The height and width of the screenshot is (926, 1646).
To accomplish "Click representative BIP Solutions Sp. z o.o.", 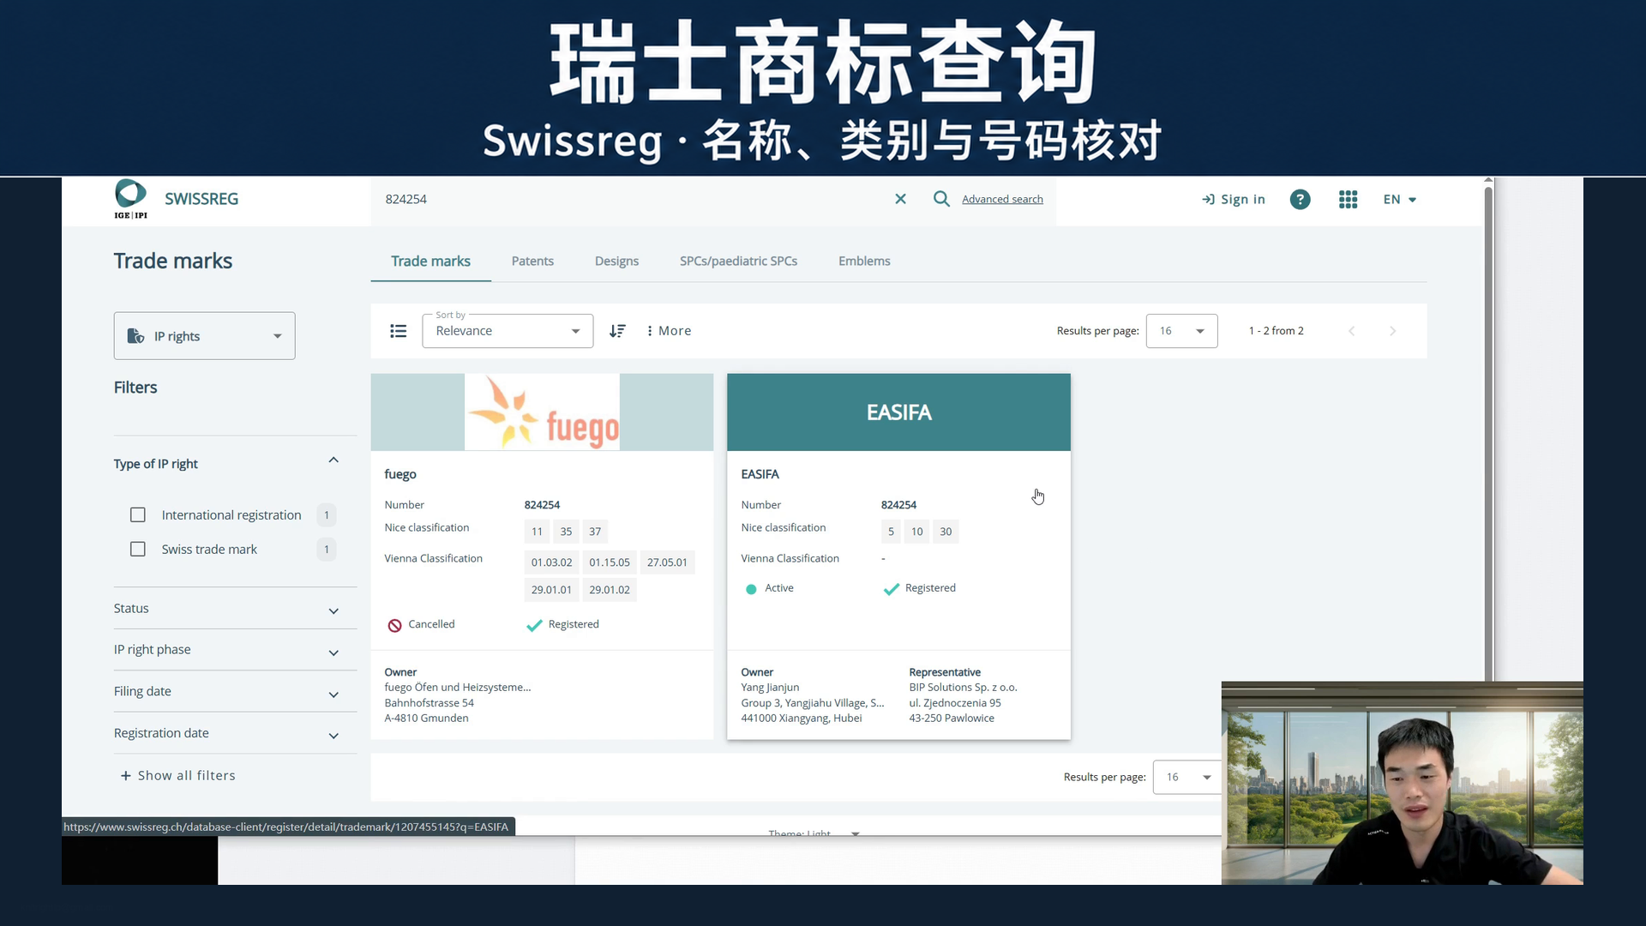I will [963, 688].
